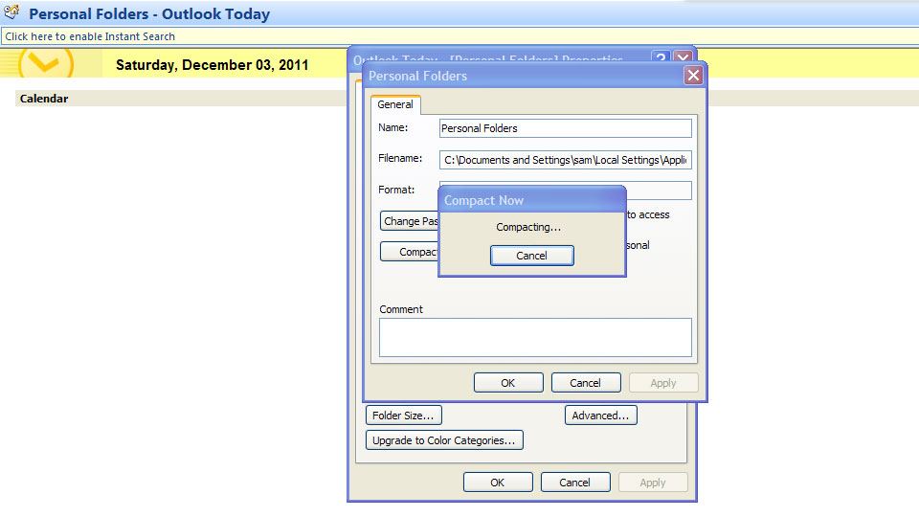Click OK in Personal Folders dialog
919x517 pixels.
point(508,383)
